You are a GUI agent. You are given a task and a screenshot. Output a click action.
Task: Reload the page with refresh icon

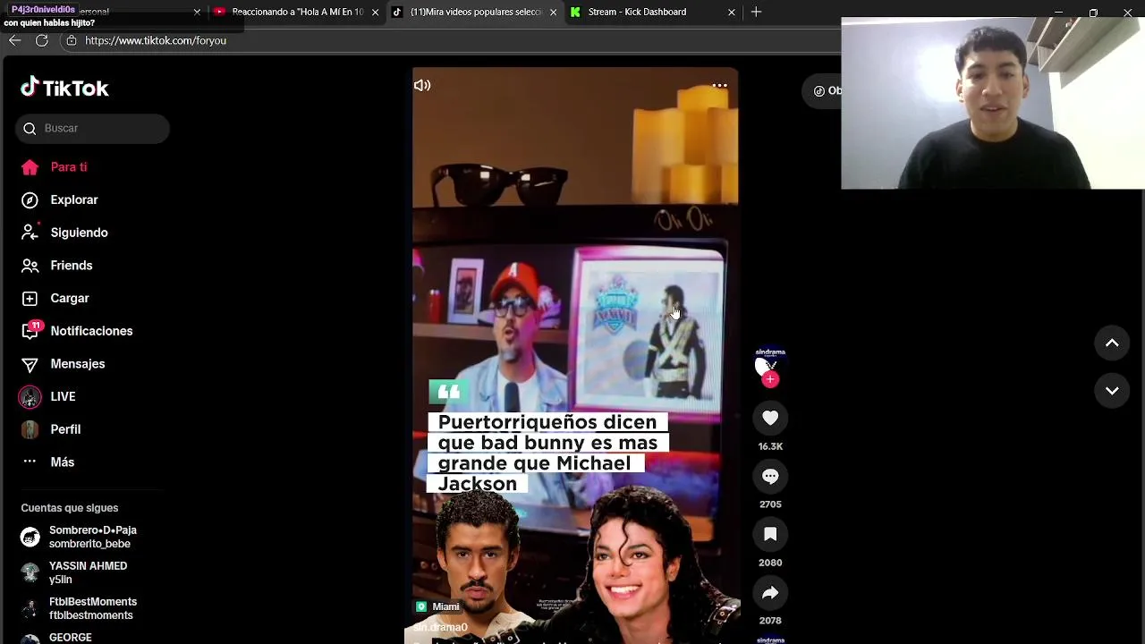pyautogui.click(x=41, y=40)
